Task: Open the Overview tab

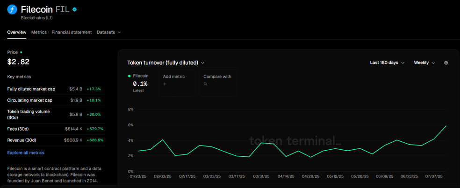Action: coord(17,32)
